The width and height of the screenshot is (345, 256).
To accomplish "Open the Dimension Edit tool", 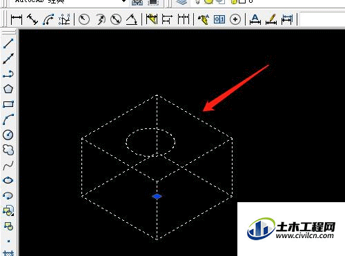I will point(255,19).
